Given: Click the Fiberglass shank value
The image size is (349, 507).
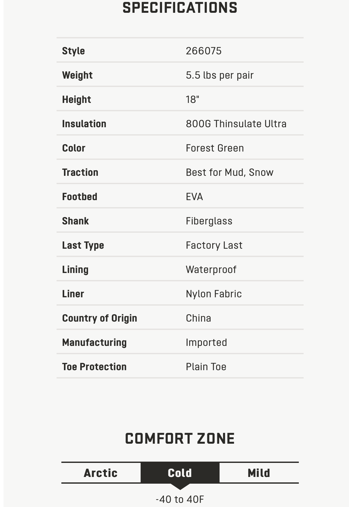Looking at the screenshot, I should coord(209,221).
